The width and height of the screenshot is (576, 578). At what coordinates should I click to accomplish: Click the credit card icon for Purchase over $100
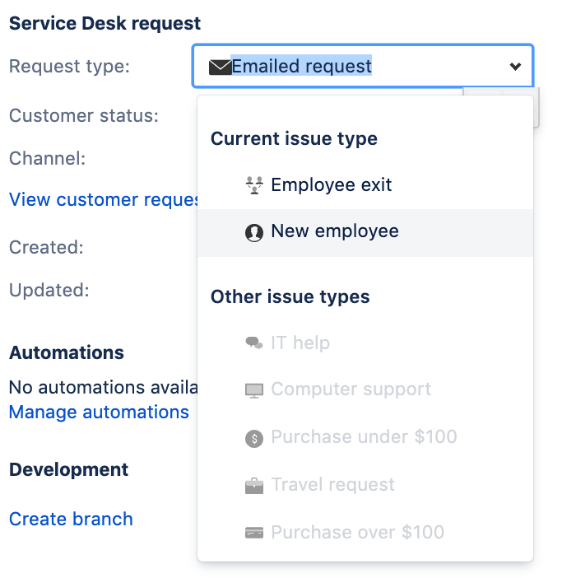(x=254, y=533)
